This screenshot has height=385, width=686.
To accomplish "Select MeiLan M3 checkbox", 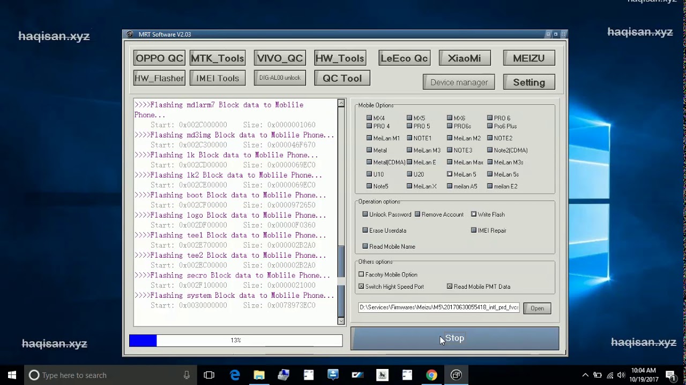I will [x=409, y=150].
